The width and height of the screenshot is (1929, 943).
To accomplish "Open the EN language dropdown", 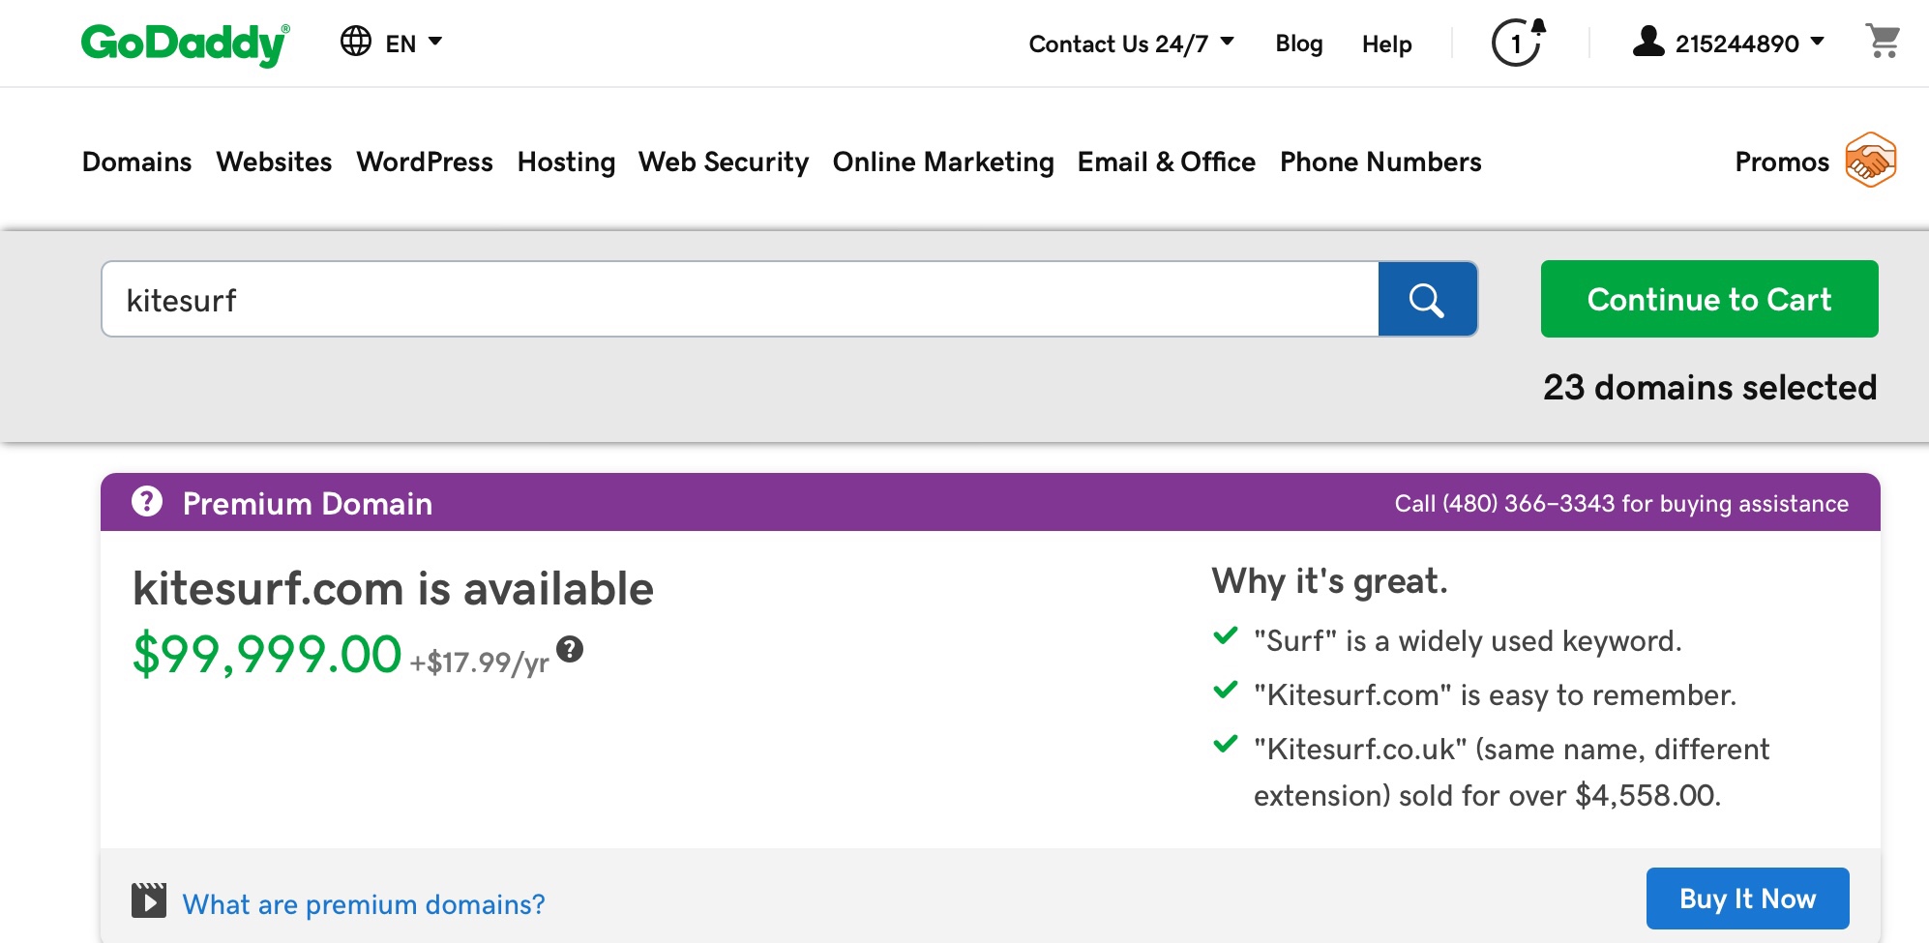I will click(413, 43).
